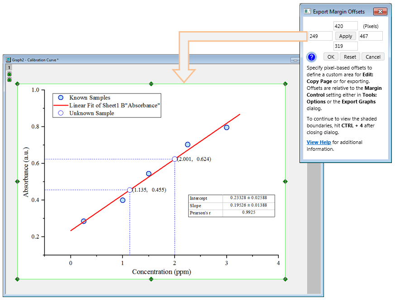Click the blue help question mark icon
395x302 pixels.
(311, 57)
